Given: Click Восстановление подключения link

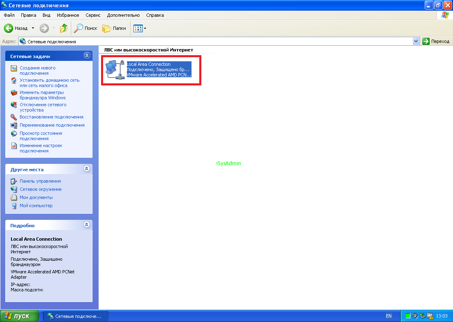Looking at the screenshot, I should (x=52, y=117).
